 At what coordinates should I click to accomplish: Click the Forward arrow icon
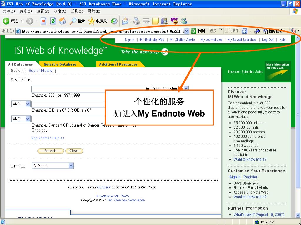tap(30, 21)
